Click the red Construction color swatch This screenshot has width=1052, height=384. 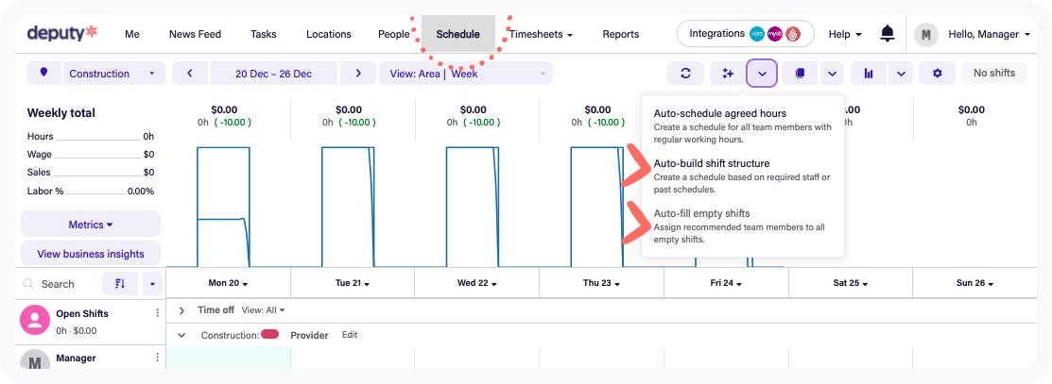point(269,335)
